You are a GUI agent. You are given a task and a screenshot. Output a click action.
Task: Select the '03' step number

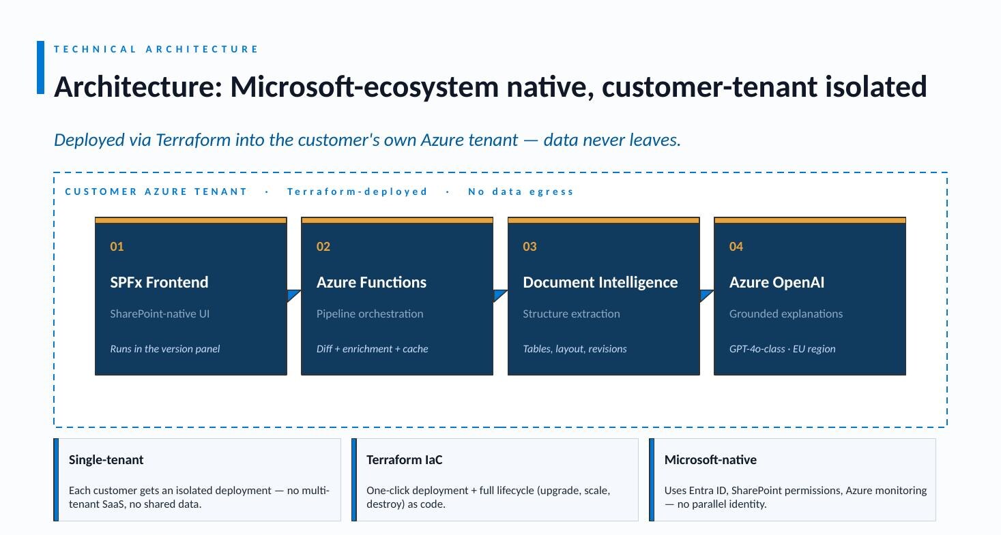point(529,247)
